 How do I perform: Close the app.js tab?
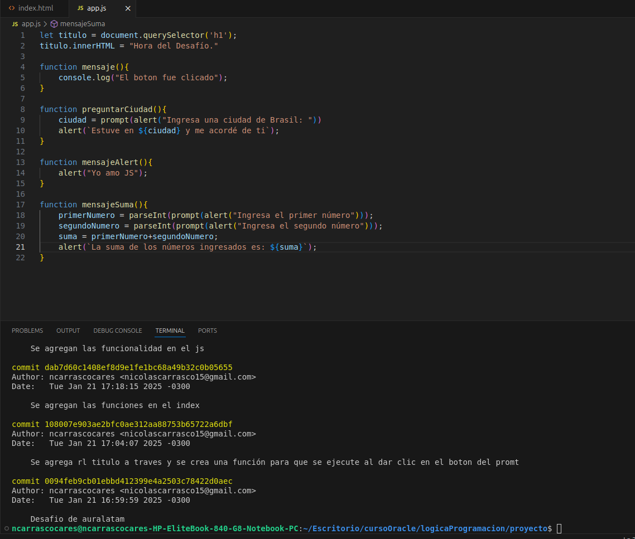pyautogui.click(x=128, y=8)
